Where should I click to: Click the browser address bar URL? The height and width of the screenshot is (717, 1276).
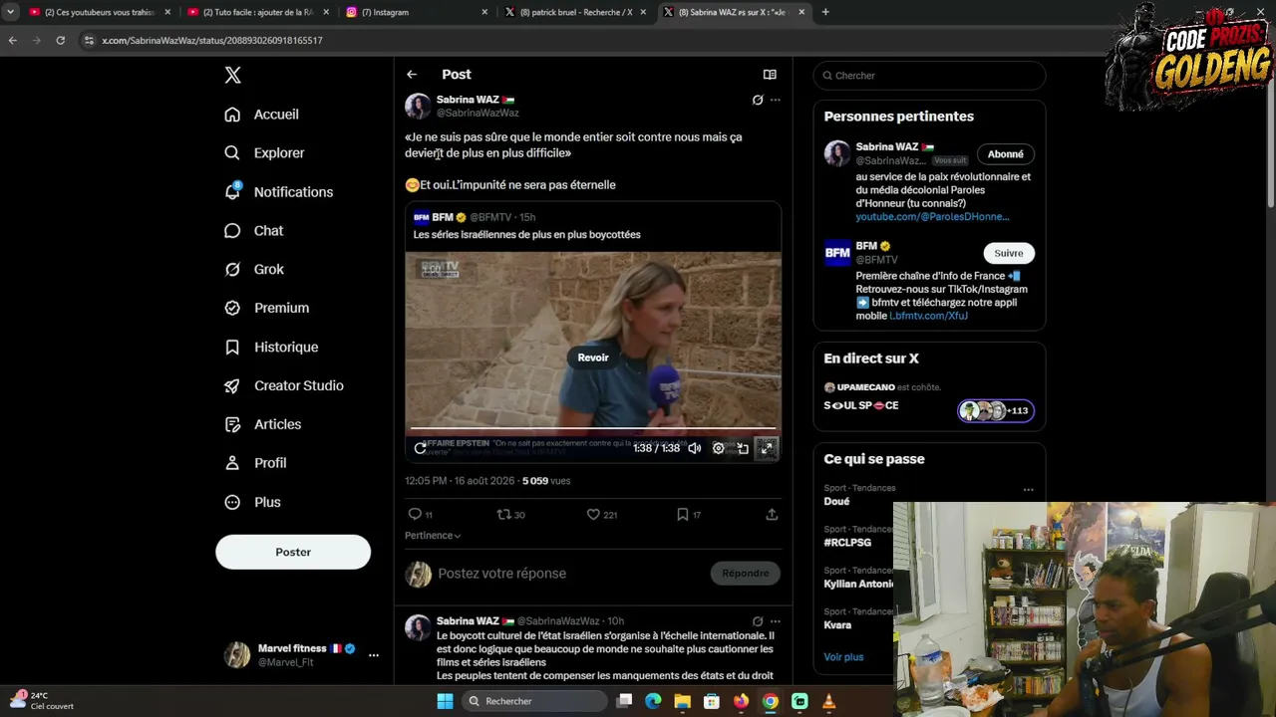pos(211,40)
